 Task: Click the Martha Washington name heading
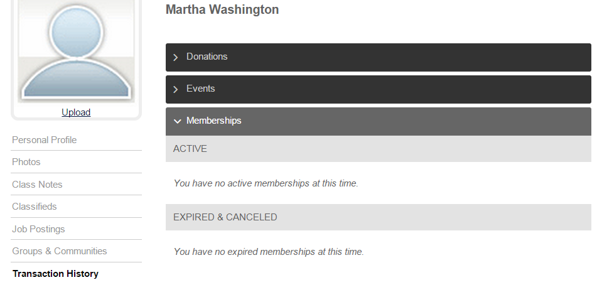(222, 9)
